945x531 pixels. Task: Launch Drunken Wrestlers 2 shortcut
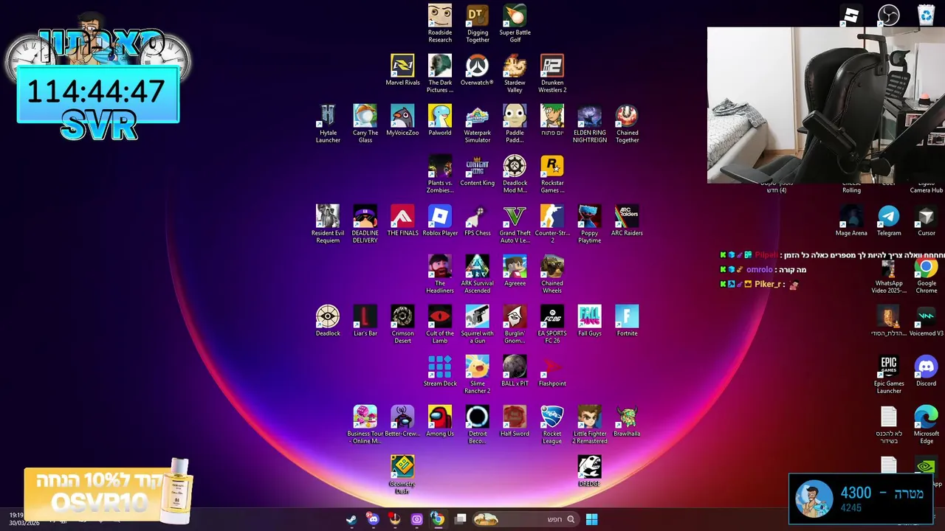point(552,66)
